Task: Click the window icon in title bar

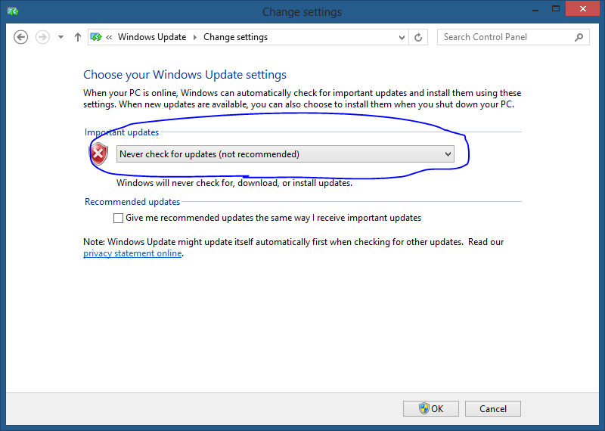Action: 13,11
